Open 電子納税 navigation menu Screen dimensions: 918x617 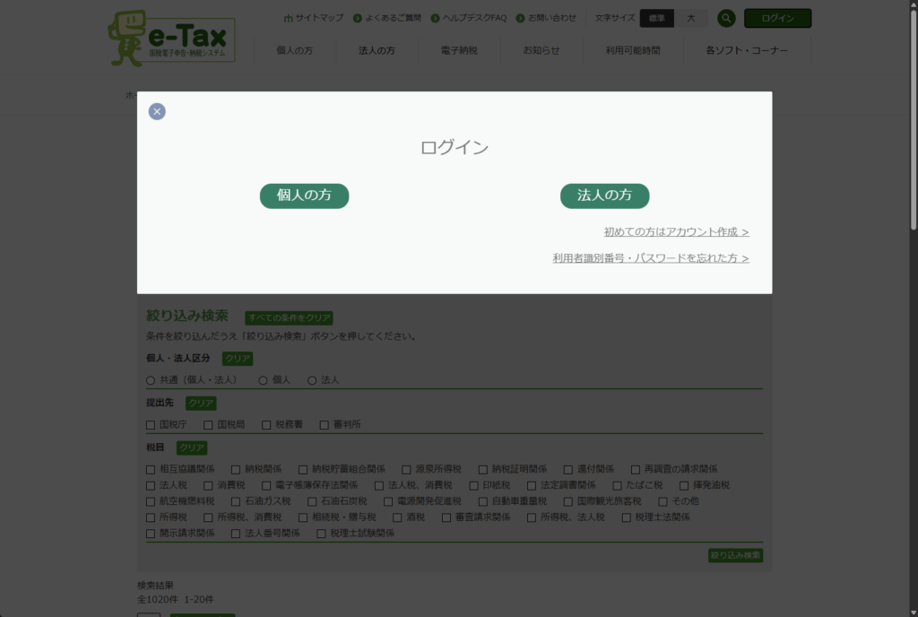[x=459, y=50]
